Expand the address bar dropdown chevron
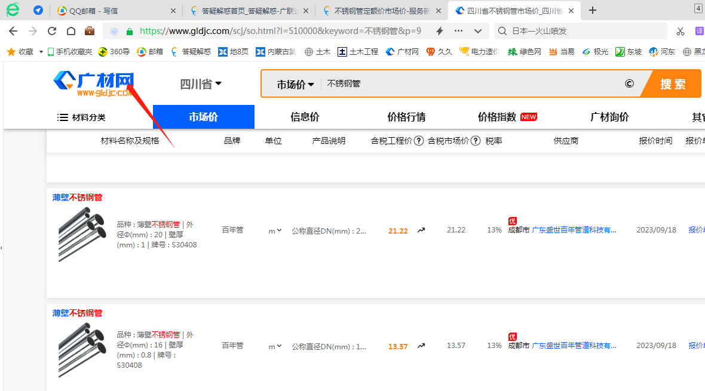This screenshot has height=391, width=705. [x=478, y=31]
